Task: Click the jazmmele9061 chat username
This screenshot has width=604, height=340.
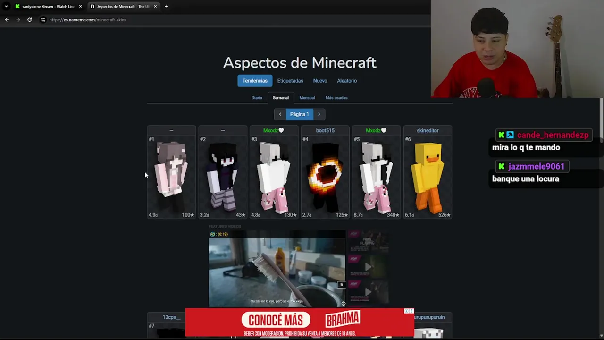Action: tap(536, 166)
